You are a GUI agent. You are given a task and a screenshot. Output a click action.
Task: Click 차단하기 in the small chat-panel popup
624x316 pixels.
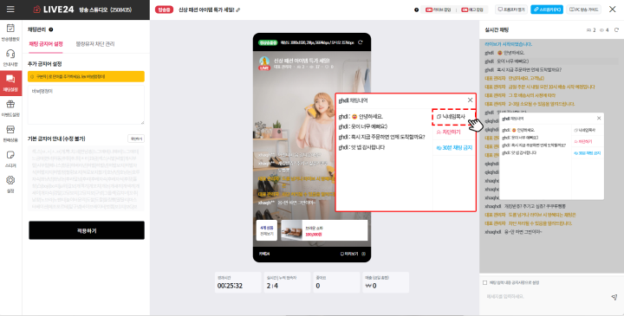click(583, 141)
